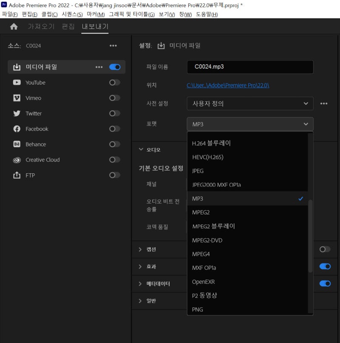This screenshot has height=343, width=340.
Task: Choose H.264 블루레이 format option
Action: coord(248,143)
